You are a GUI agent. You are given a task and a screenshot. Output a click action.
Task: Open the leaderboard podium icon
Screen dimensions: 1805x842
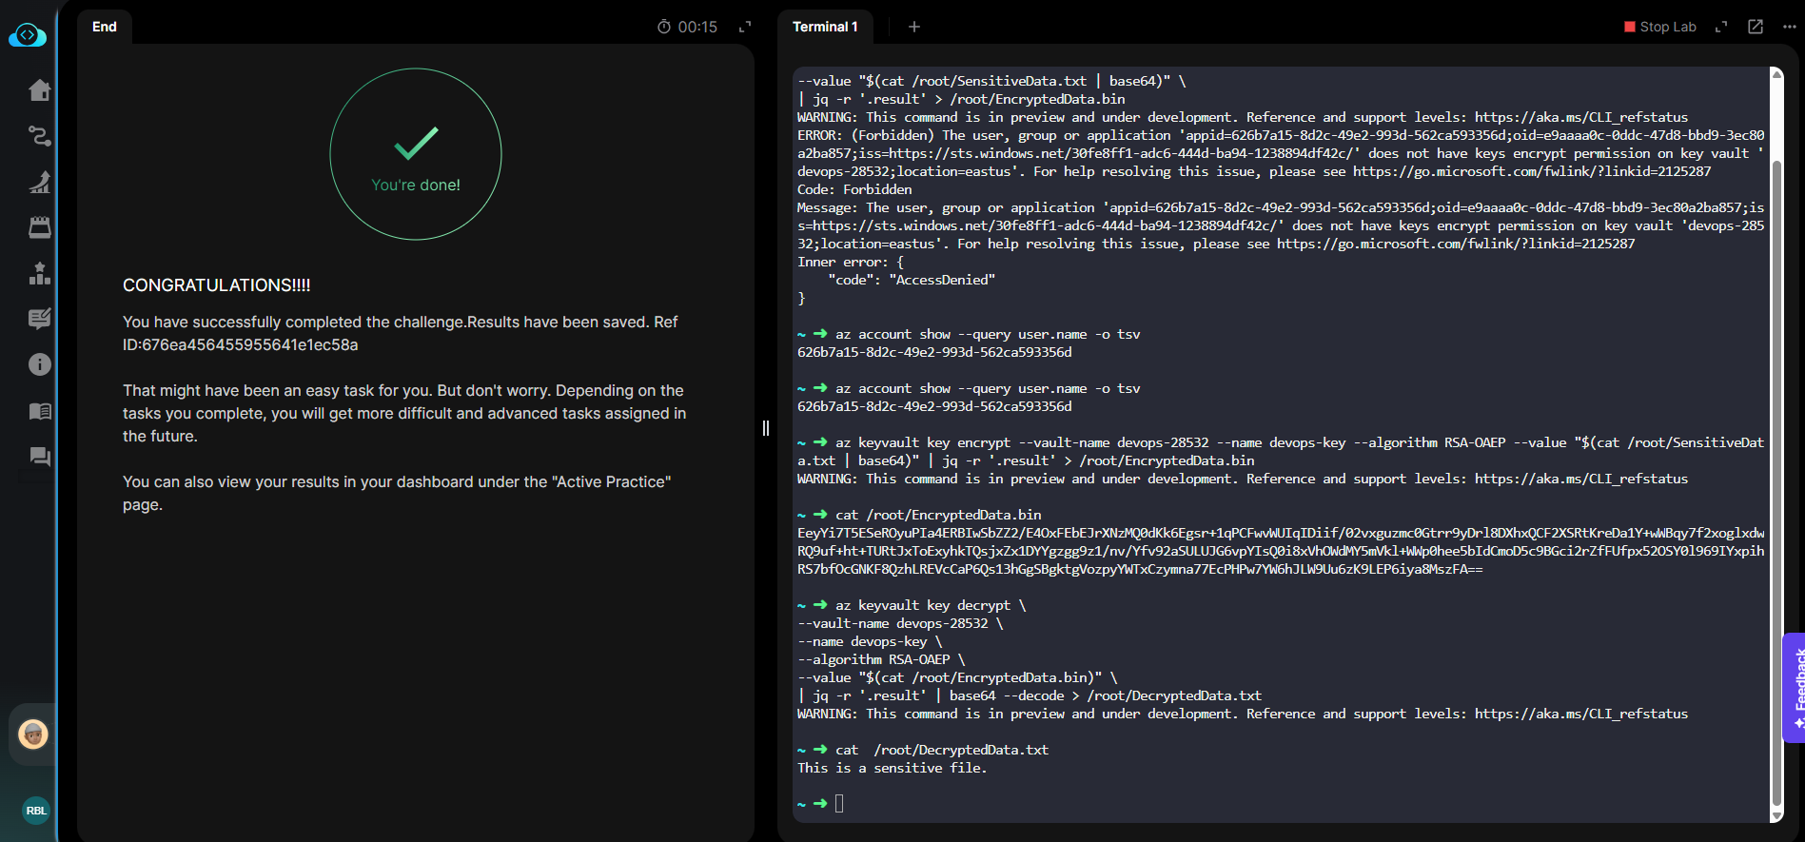point(39,273)
